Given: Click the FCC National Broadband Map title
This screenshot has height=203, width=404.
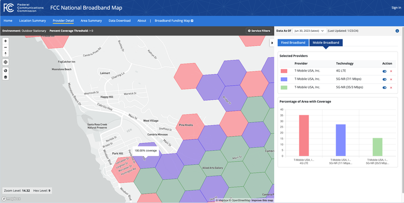Looking at the screenshot, I should tap(86, 8).
